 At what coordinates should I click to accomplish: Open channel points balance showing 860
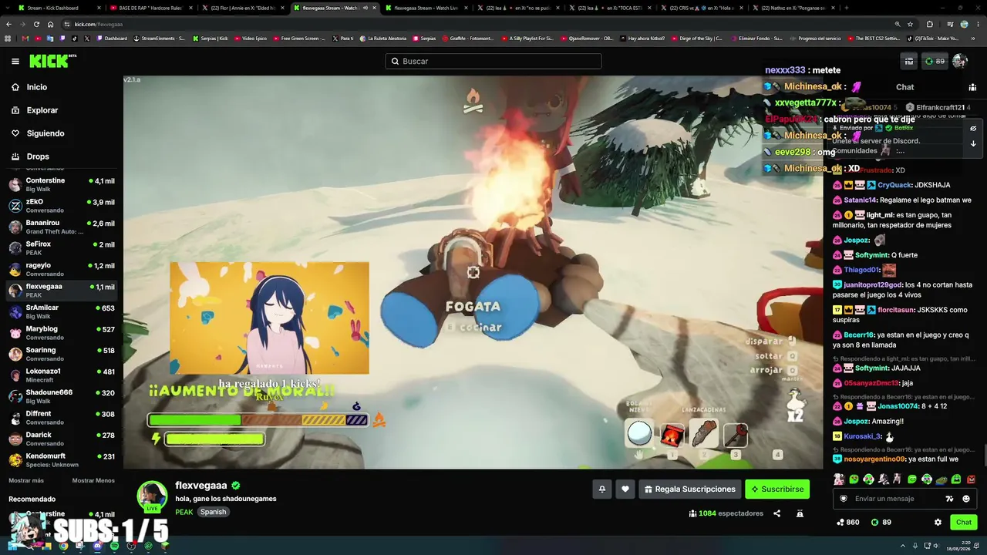(x=848, y=522)
